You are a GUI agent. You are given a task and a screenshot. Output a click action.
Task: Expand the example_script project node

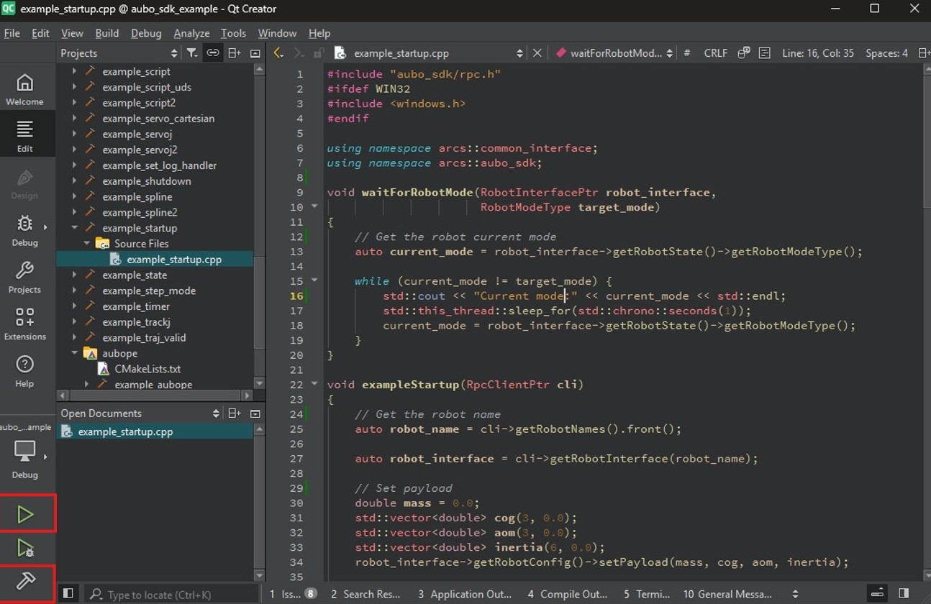tap(75, 72)
